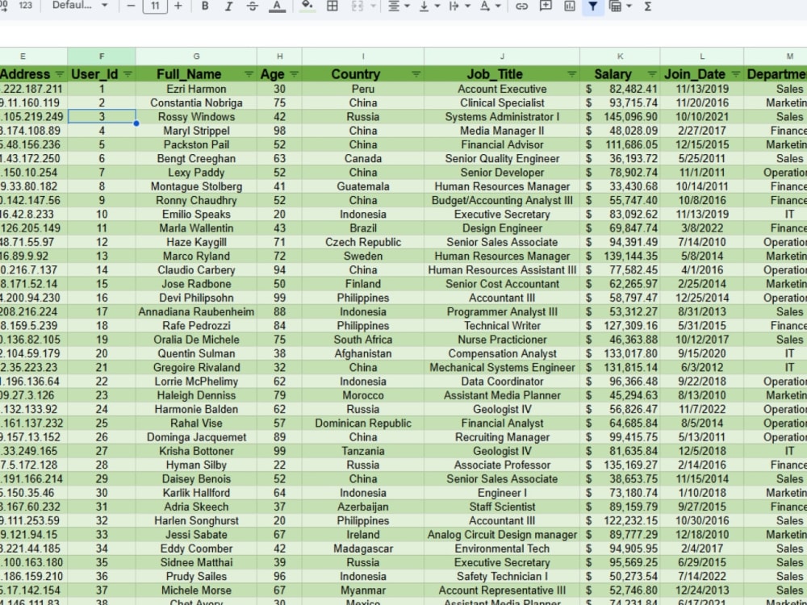Select the age cell 98
The width and height of the screenshot is (807, 605).
pyautogui.click(x=279, y=131)
